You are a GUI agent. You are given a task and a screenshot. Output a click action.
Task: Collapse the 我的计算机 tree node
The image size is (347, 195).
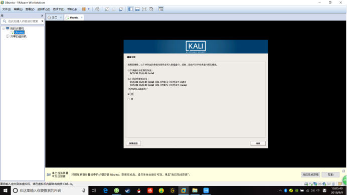pos(4,29)
